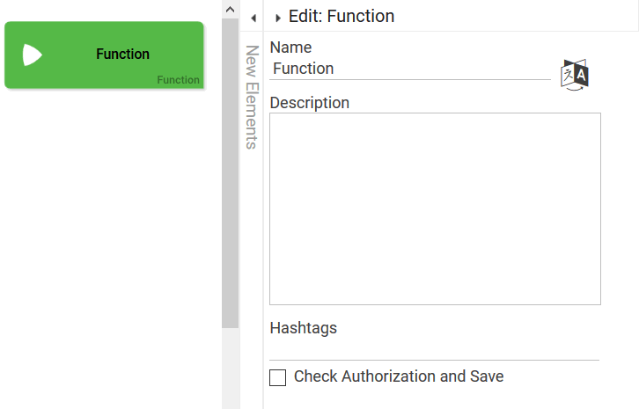639x409 pixels.
Task: Click the Name field label
Action: (x=290, y=47)
